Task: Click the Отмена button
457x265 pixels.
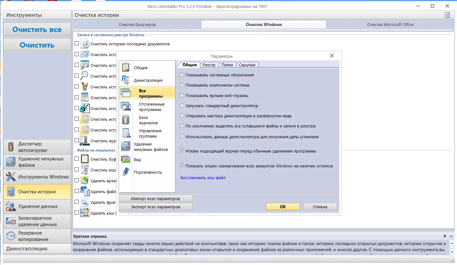Action: [x=320, y=207]
